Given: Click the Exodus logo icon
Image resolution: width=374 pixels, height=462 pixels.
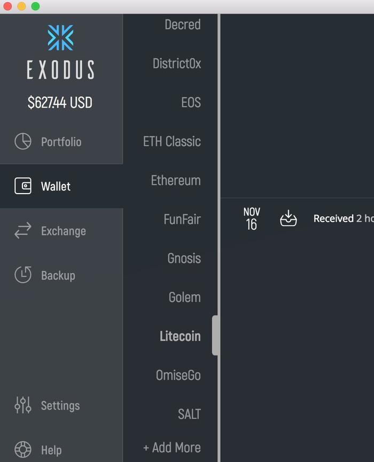Looking at the screenshot, I should click(x=60, y=38).
